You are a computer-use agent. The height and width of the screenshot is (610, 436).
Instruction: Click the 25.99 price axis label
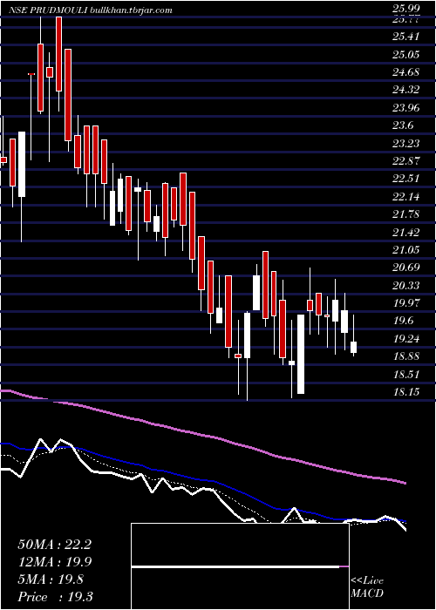406,10
